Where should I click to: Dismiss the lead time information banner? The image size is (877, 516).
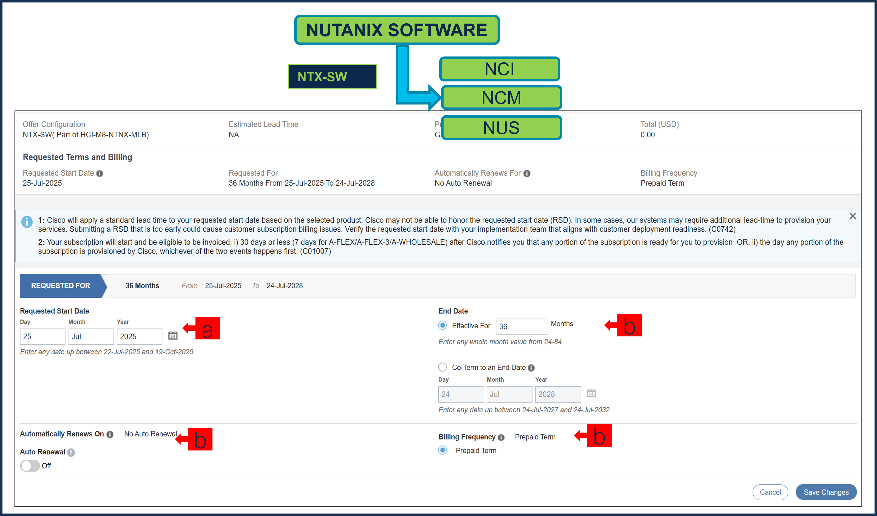(853, 216)
